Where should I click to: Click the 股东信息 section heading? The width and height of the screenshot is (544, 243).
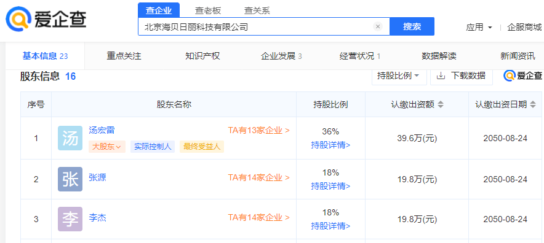[x=40, y=76]
